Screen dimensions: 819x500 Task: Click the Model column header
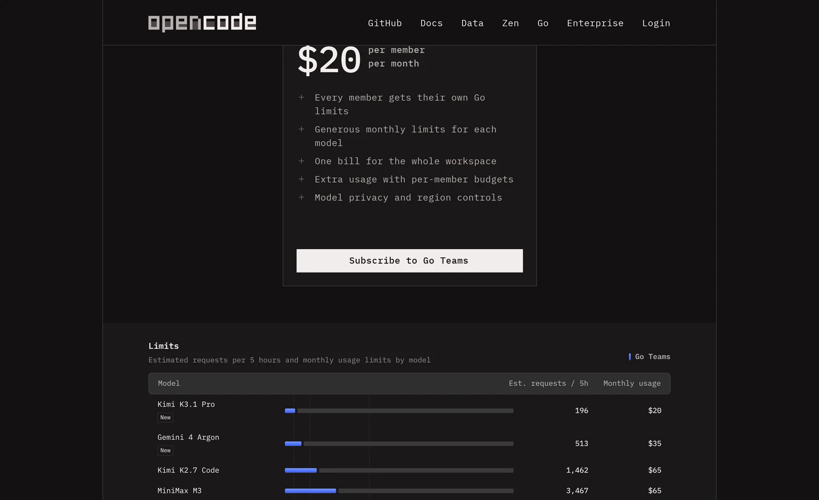click(x=169, y=383)
